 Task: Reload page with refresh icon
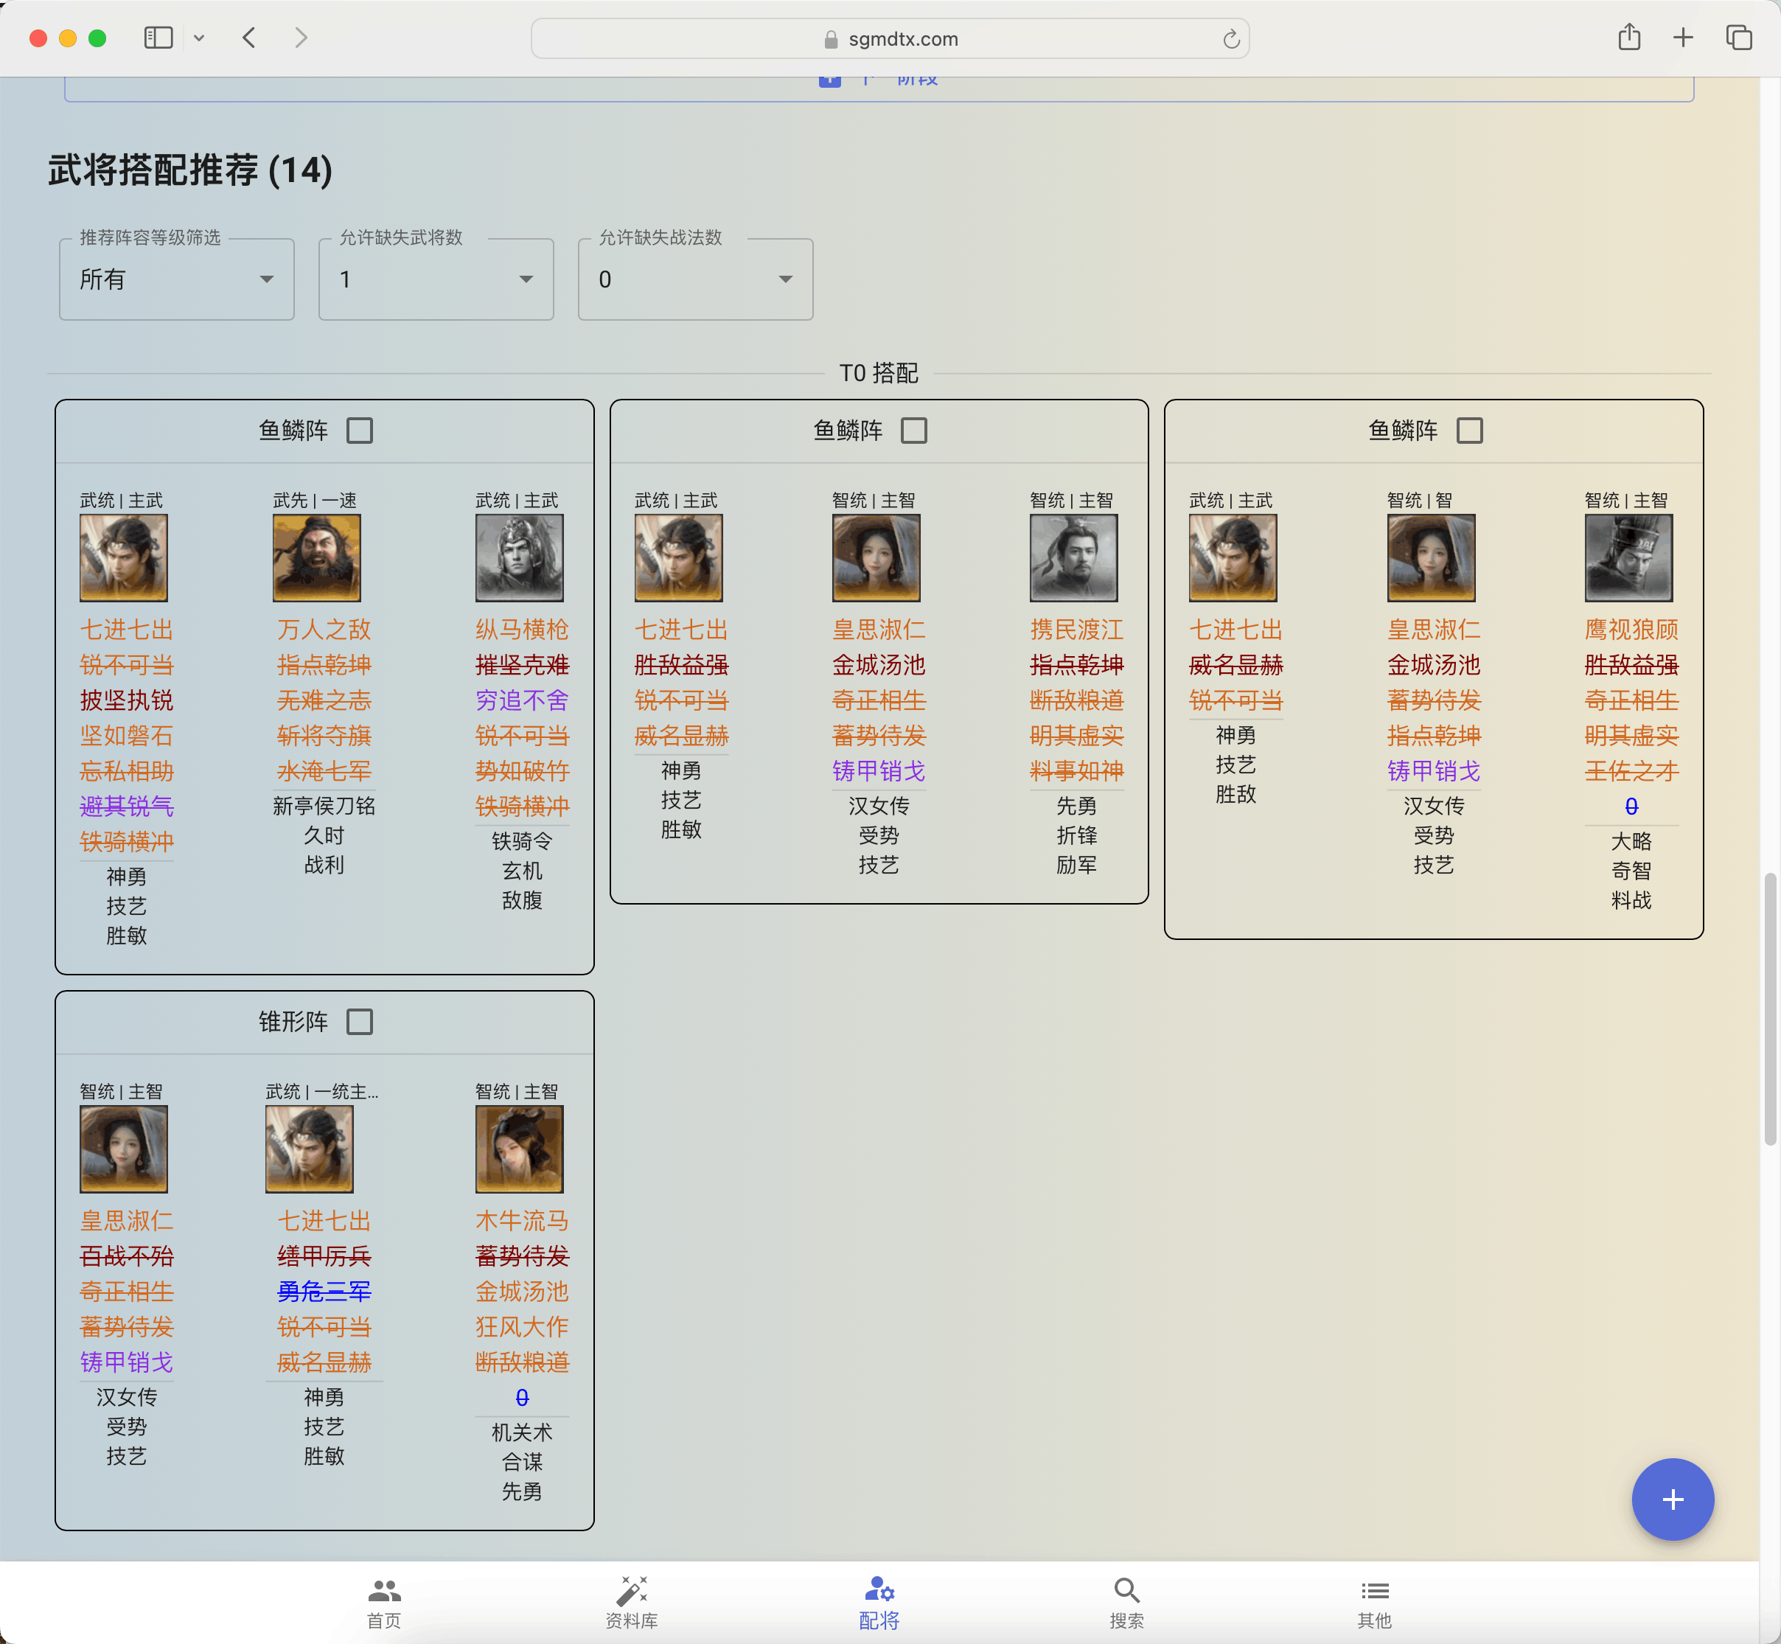(1230, 39)
